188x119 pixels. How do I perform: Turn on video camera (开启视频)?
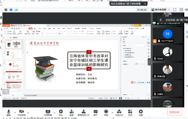click(21, 112)
